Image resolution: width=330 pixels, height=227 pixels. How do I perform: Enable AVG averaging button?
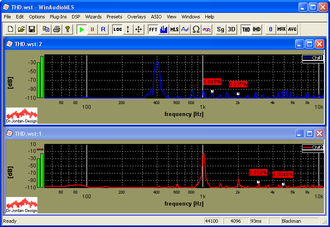pyautogui.click(x=292, y=29)
